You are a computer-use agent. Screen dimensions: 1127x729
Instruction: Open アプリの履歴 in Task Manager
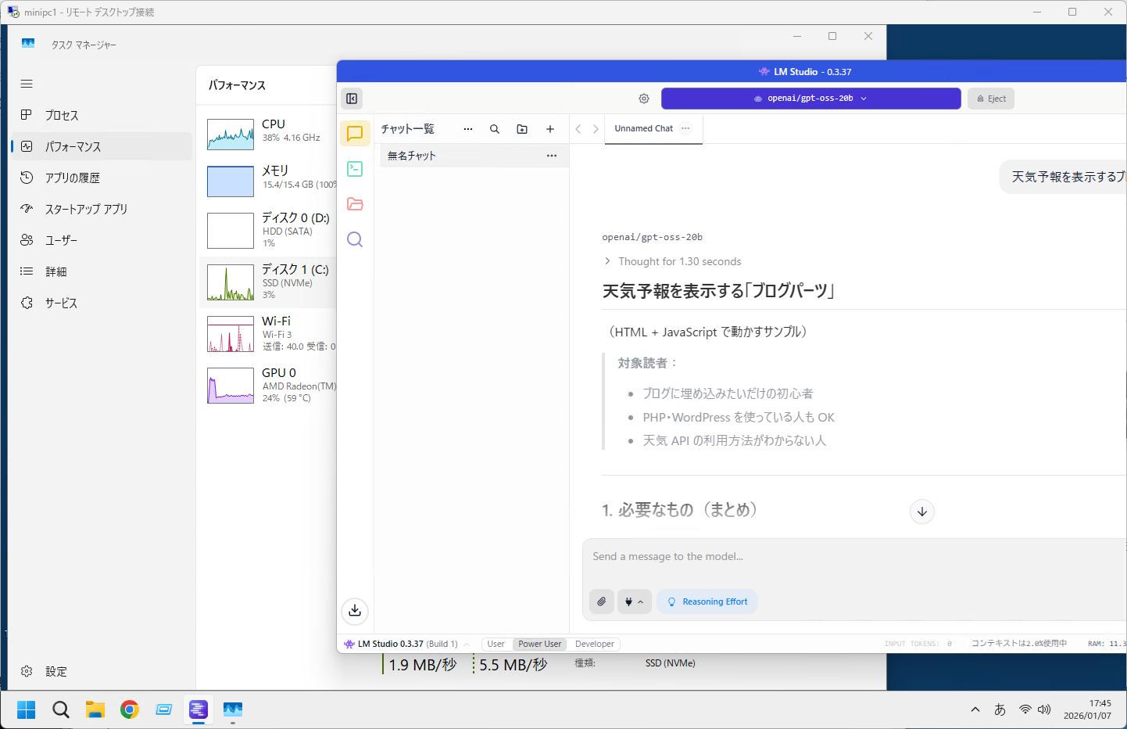[x=73, y=178]
